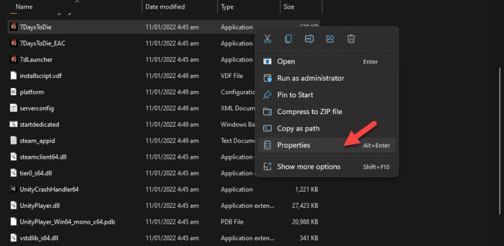Image resolution: width=504 pixels, height=246 pixels.
Task: Click the 7DaysToDie application icon
Action: [14, 27]
